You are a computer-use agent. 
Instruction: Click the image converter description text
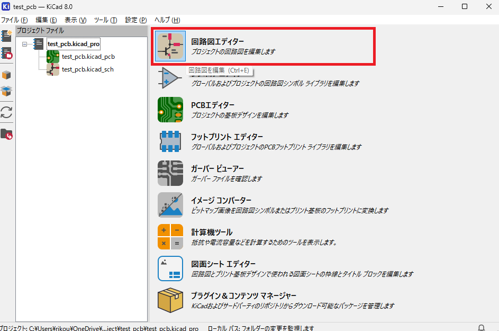pyautogui.click(x=289, y=211)
